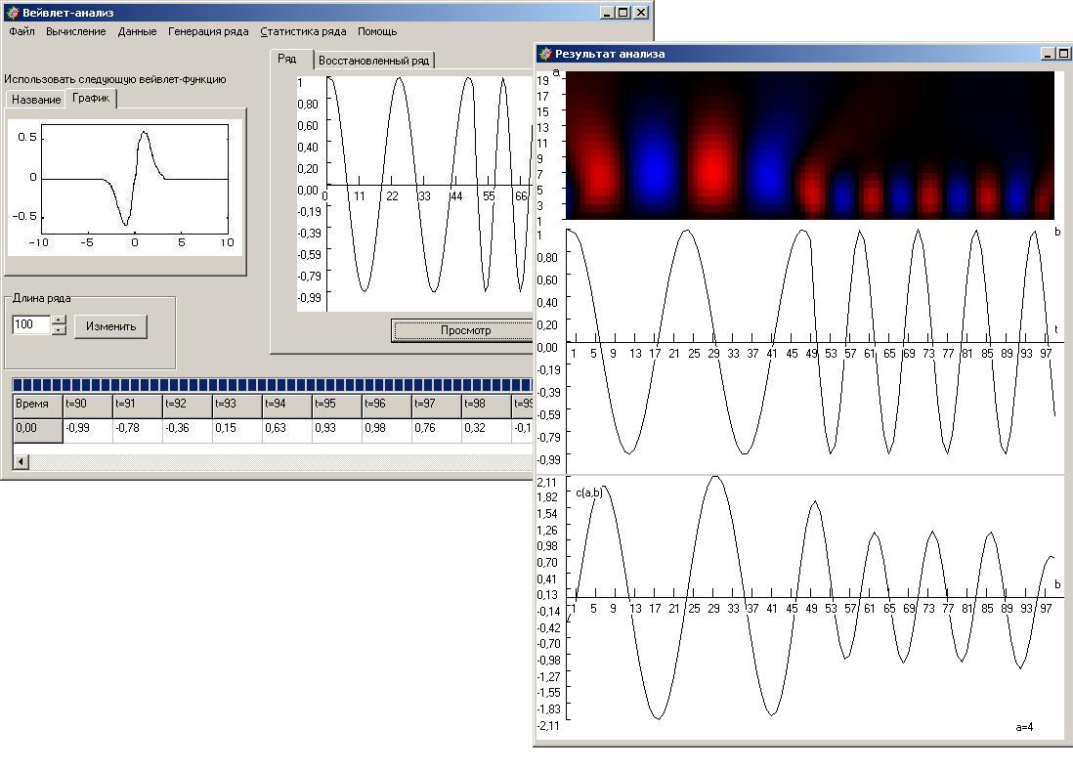The width and height of the screenshot is (1073, 771).
Task: Click the c(a,b) axis label
Action: 589,493
